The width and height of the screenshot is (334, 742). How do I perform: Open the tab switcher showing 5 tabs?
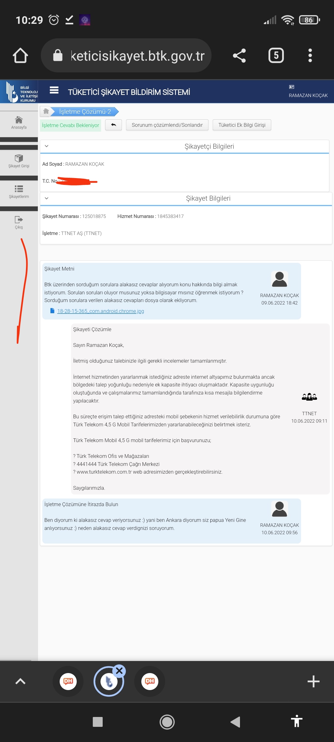click(x=276, y=56)
